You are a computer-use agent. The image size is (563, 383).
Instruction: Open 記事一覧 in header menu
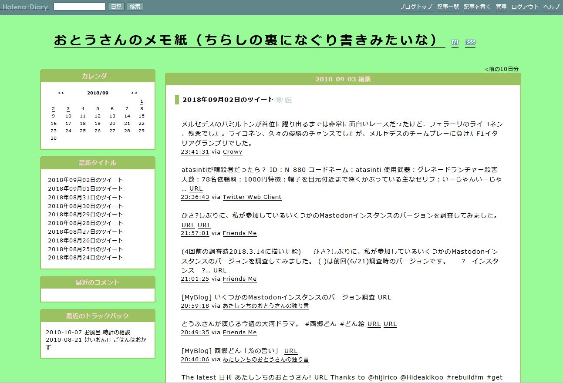[448, 7]
